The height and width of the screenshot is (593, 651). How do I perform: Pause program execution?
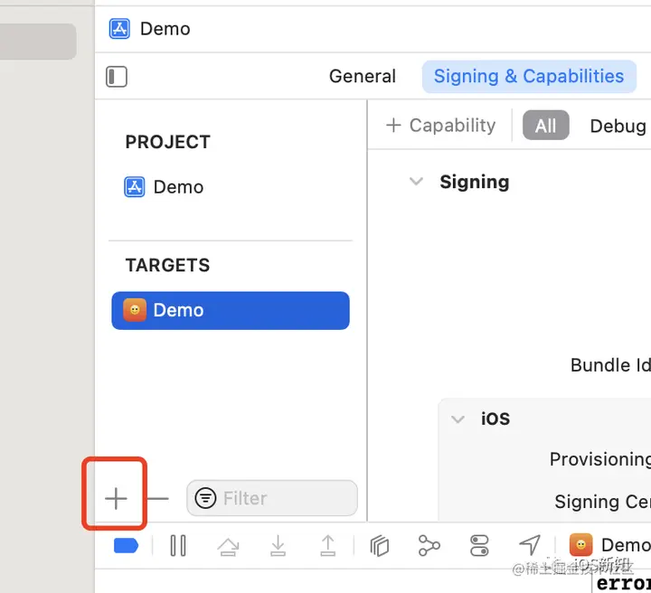(178, 546)
